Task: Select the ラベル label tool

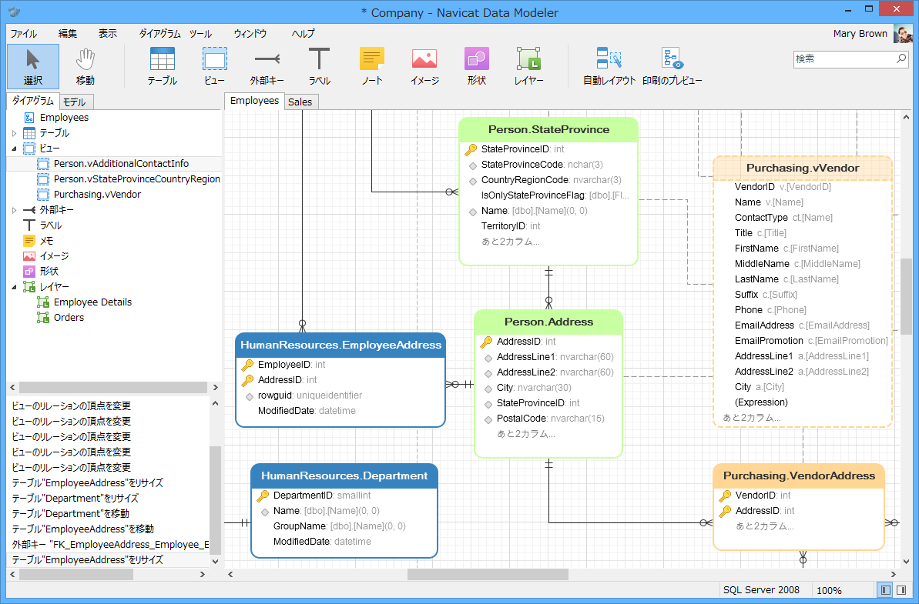Action: click(320, 67)
